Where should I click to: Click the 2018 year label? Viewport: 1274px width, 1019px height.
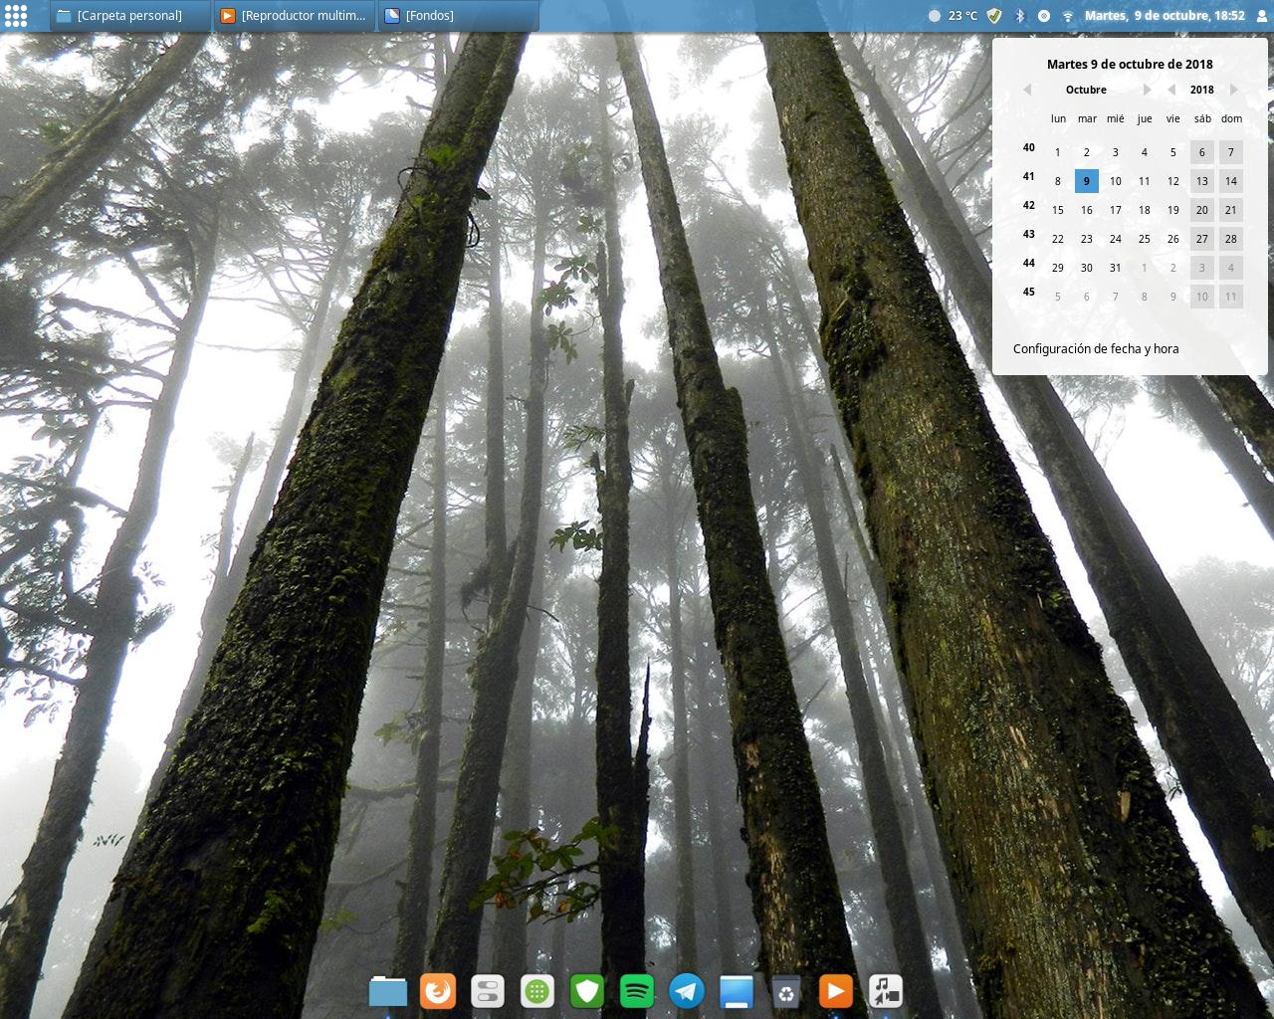(x=1202, y=90)
